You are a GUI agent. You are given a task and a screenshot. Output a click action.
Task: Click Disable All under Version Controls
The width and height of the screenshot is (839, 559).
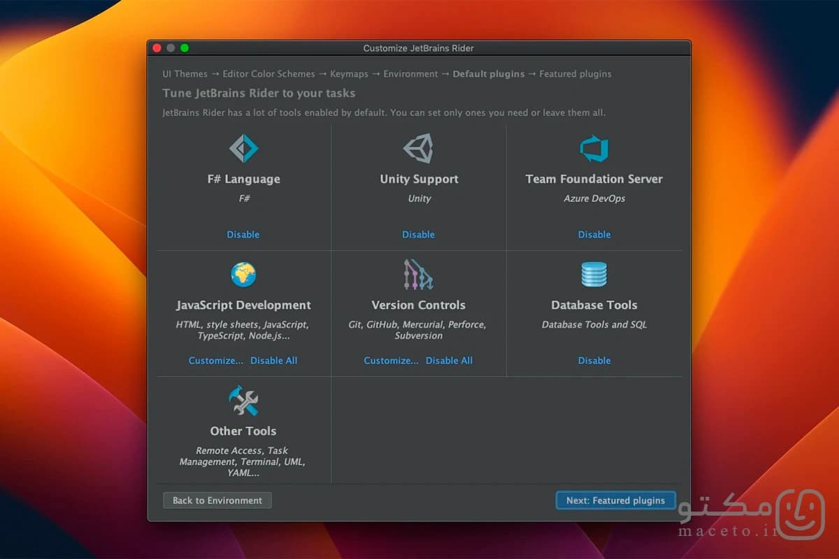click(x=449, y=361)
